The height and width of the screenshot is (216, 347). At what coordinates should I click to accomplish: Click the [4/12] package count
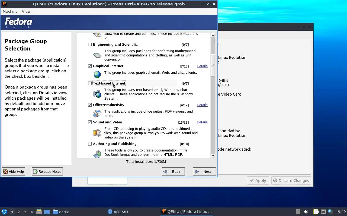(184, 105)
